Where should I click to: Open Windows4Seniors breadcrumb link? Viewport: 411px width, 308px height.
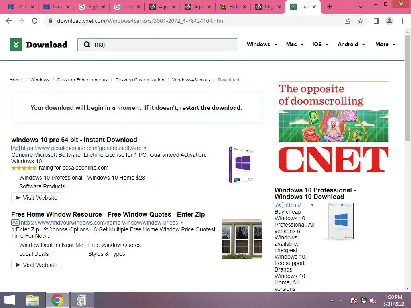point(191,80)
